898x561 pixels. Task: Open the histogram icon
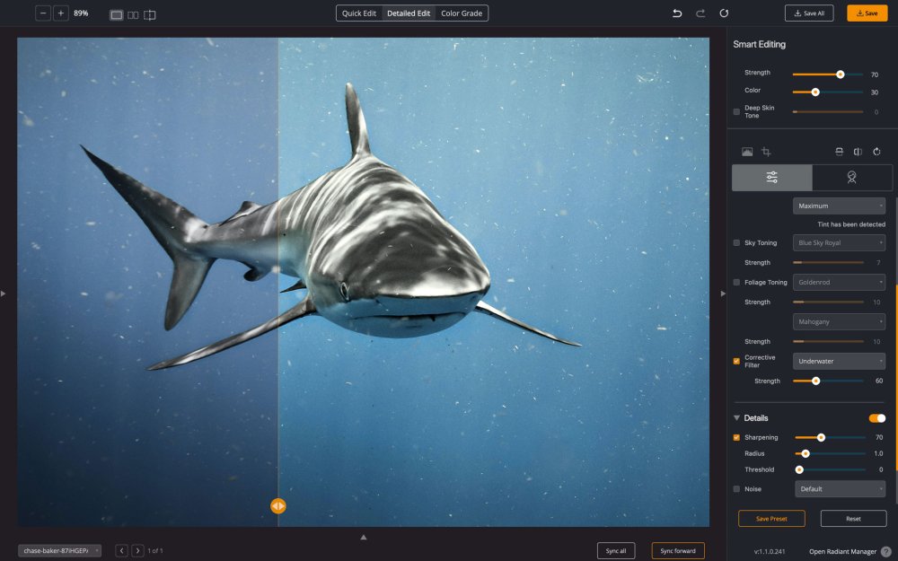(x=746, y=152)
